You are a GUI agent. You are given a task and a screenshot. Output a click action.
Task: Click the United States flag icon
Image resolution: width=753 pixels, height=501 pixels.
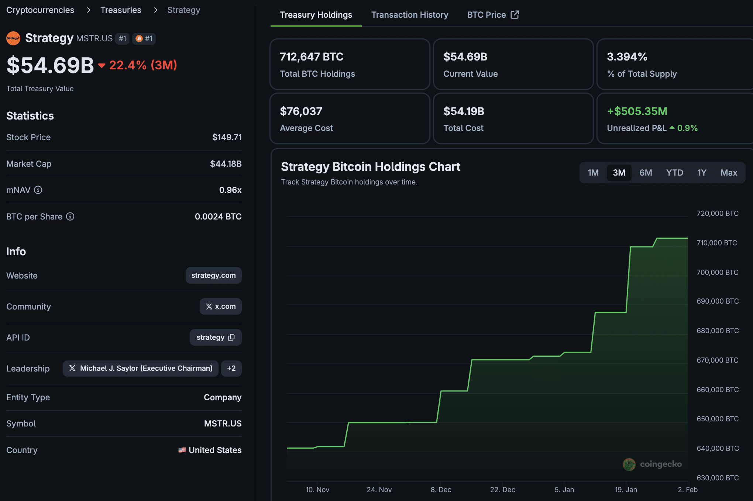click(x=182, y=450)
